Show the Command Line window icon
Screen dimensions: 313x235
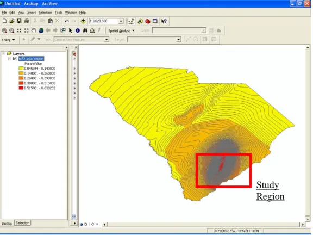(155, 21)
